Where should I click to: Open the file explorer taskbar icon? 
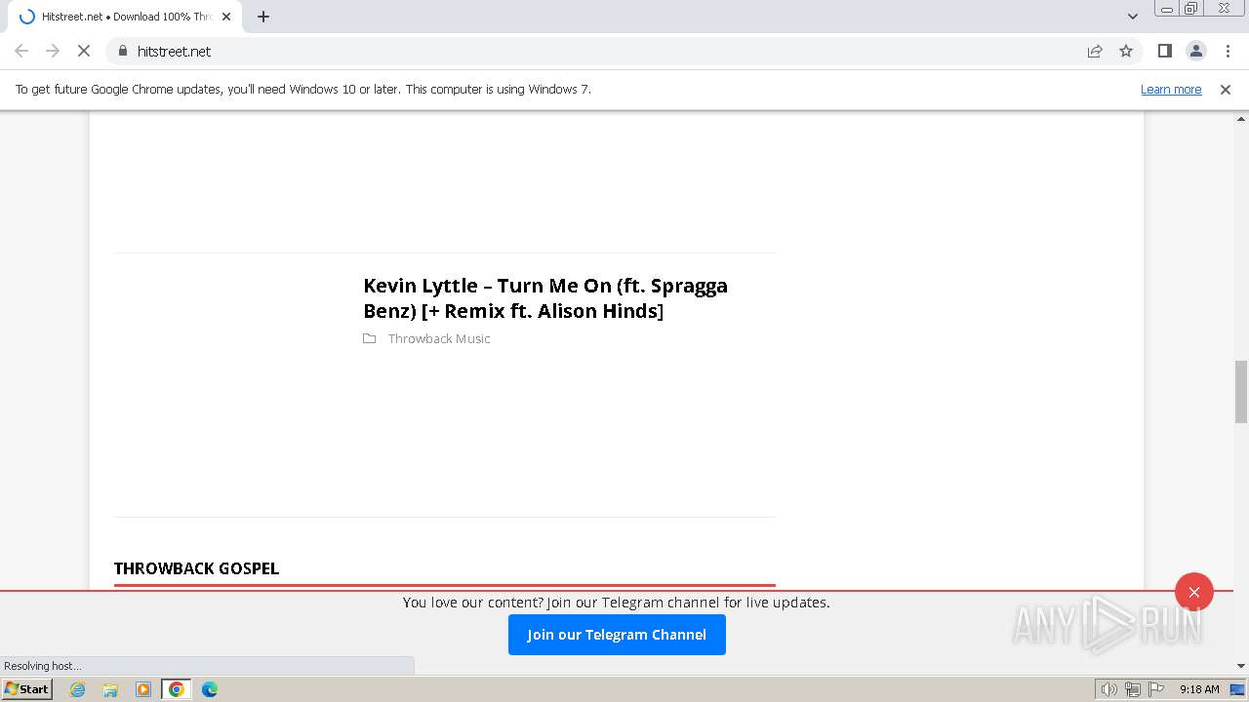point(110,689)
